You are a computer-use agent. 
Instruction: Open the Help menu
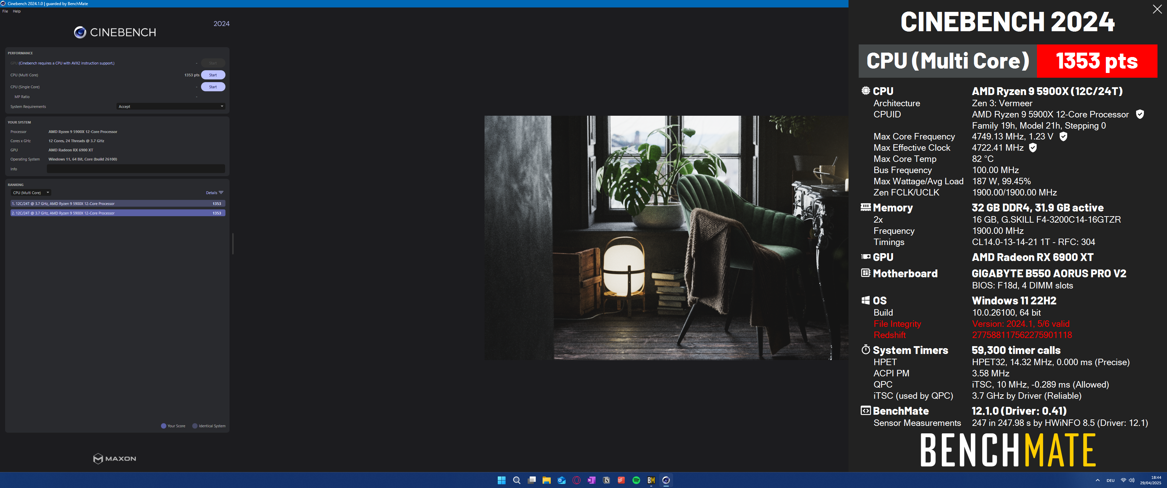(17, 11)
